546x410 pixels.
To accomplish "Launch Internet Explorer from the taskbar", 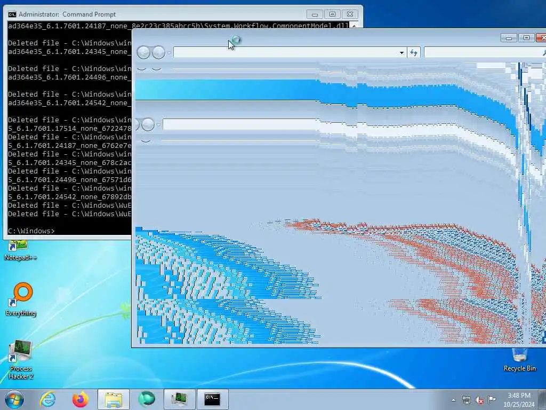I will click(x=47, y=399).
